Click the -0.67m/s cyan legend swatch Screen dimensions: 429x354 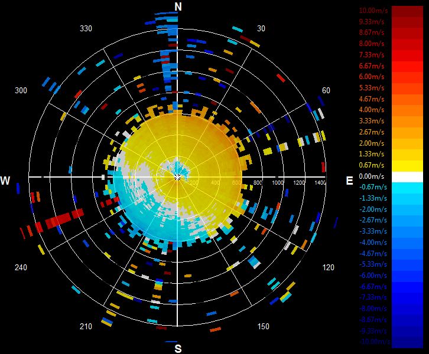pos(407,188)
